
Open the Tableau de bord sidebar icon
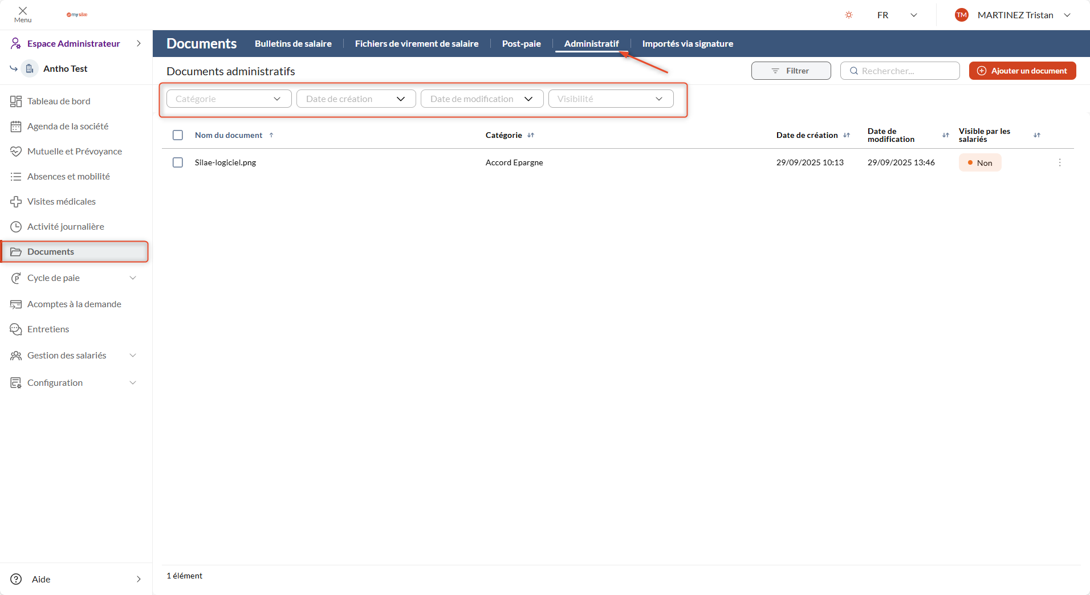(17, 101)
